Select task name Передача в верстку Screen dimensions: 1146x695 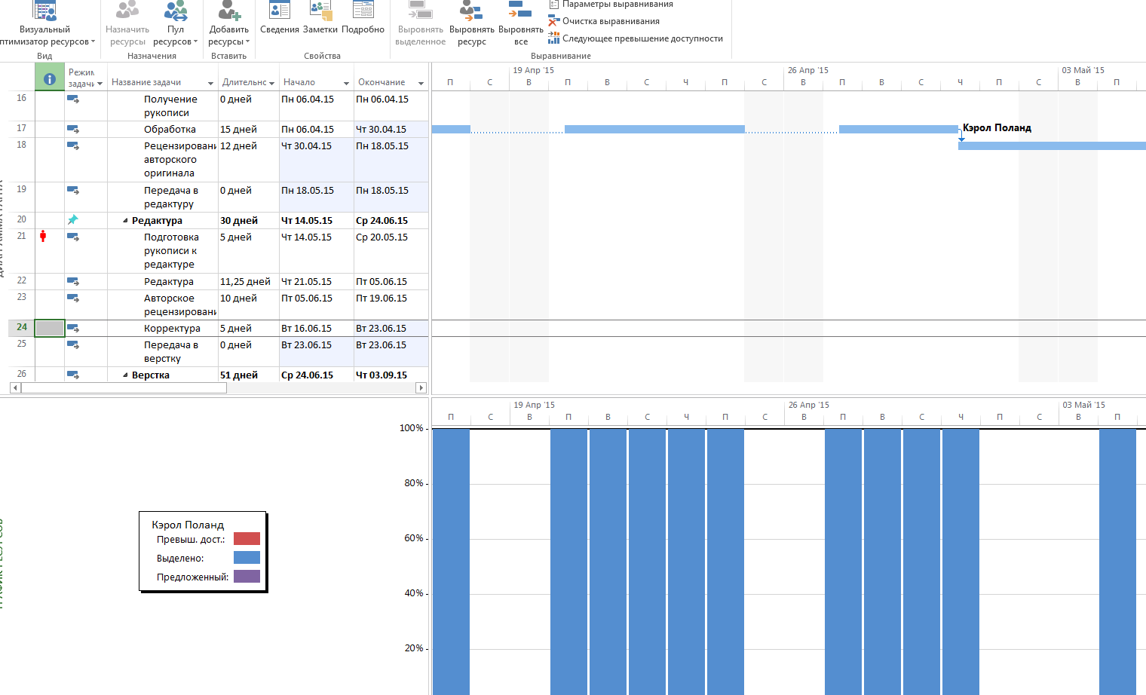point(171,352)
